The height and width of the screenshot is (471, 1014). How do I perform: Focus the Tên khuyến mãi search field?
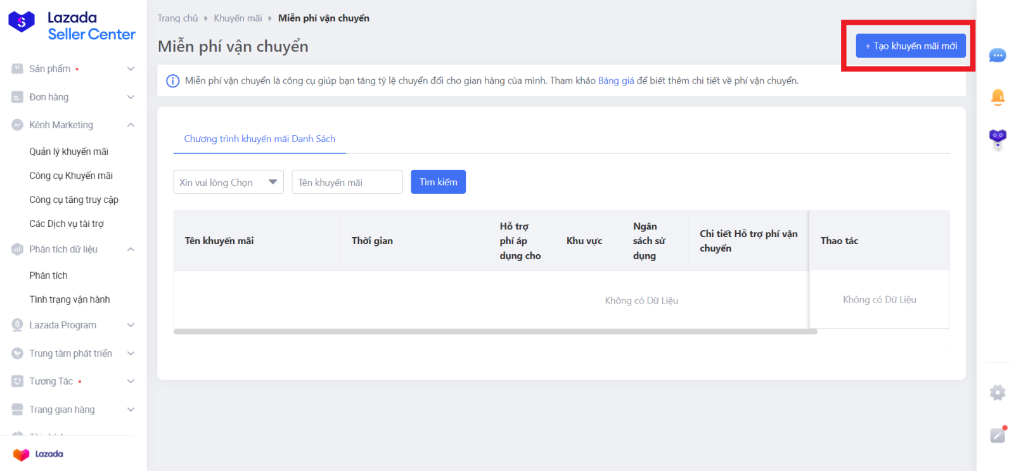pyautogui.click(x=347, y=183)
